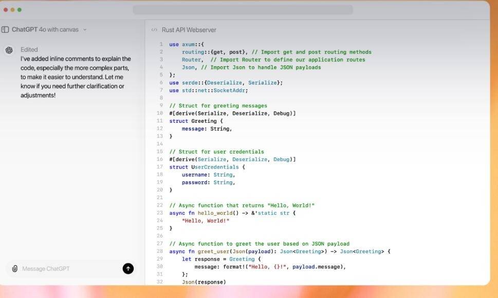This screenshot has height=298, width=498.
Task: Click the browser address bar
Action: click(243, 10)
